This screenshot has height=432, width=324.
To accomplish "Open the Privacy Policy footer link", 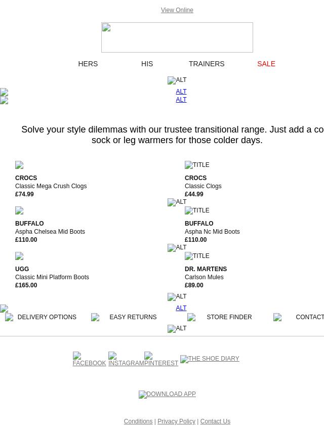I will [177, 421].
